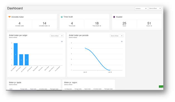Click the 'Kjede' column header

point(11,89)
